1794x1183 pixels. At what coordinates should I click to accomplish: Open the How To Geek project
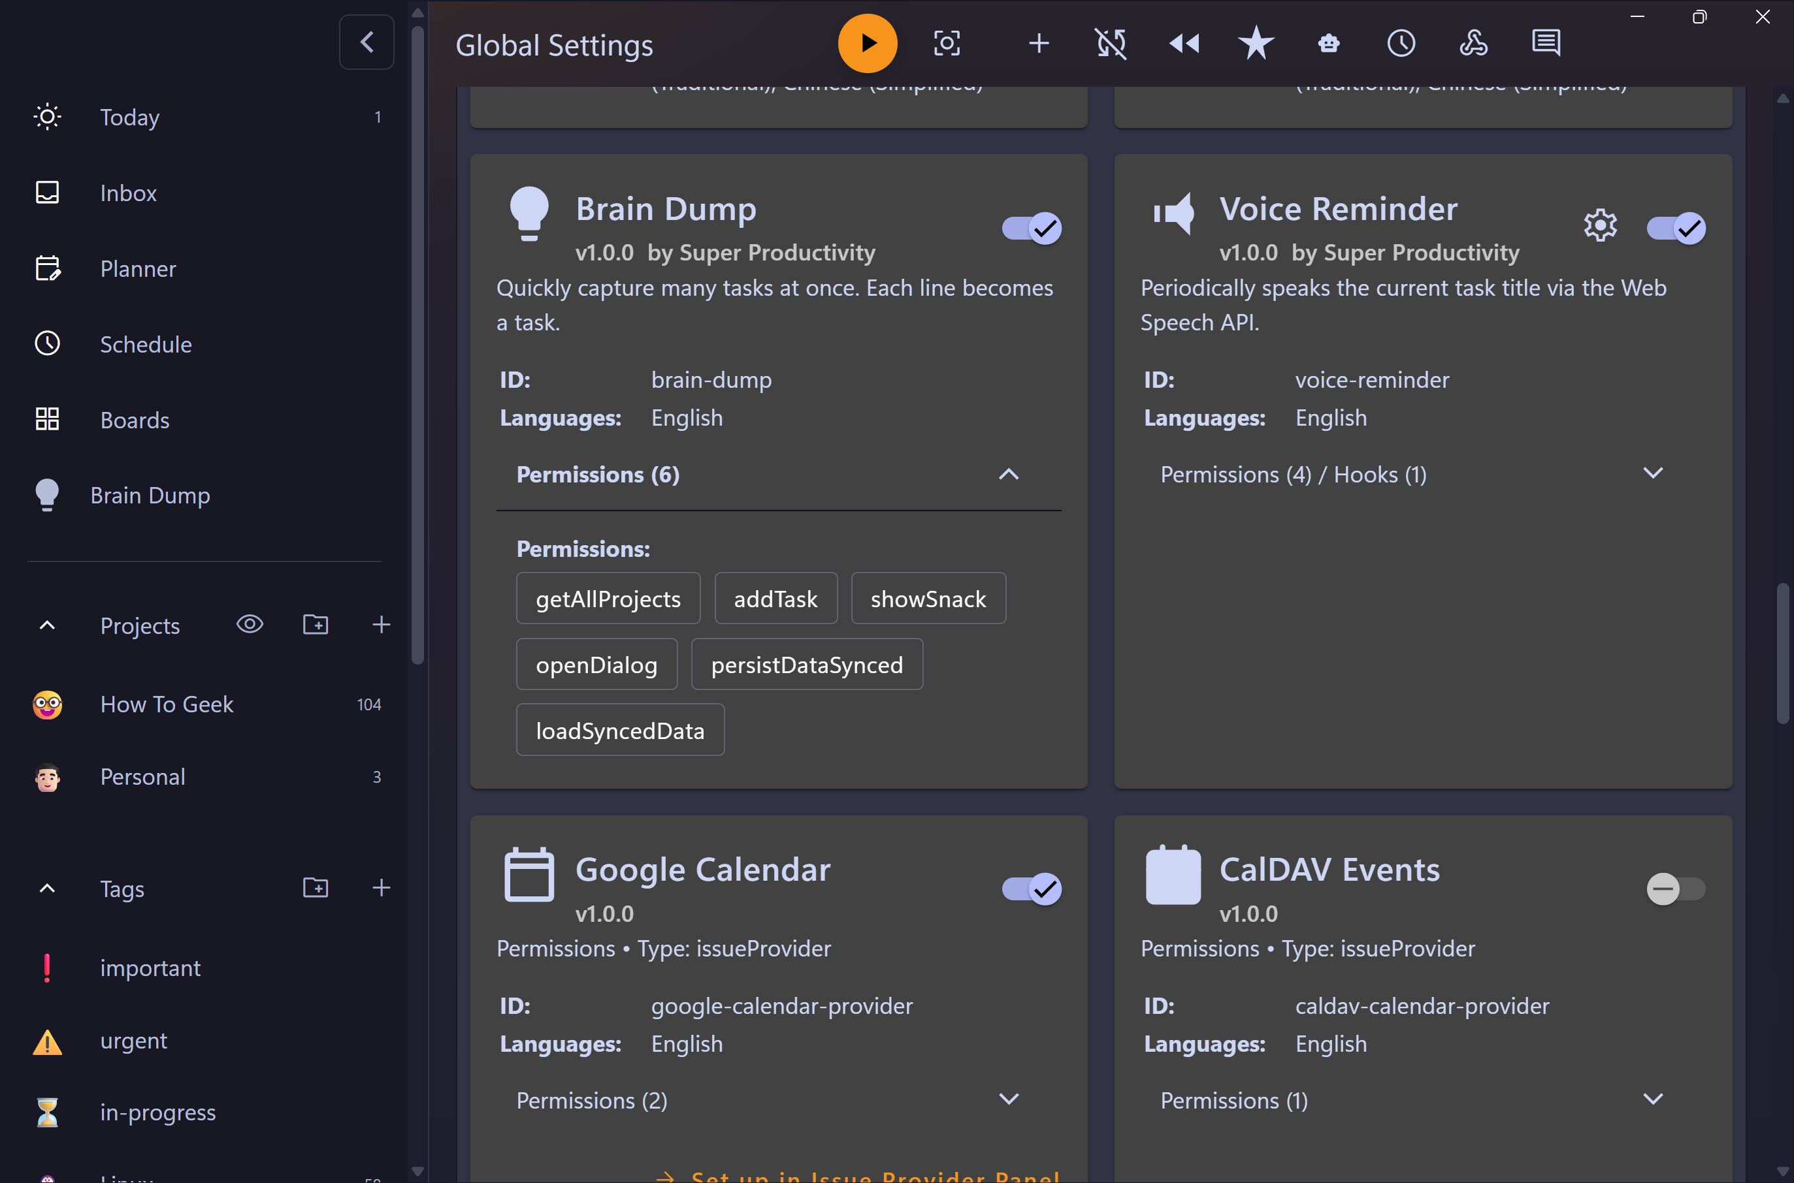pos(204,704)
